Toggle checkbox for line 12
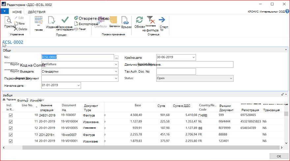The width and height of the screenshot is (290, 161). click(x=11, y=128)
